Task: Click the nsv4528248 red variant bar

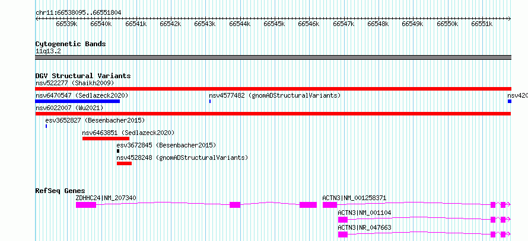Action: point(124,163)
